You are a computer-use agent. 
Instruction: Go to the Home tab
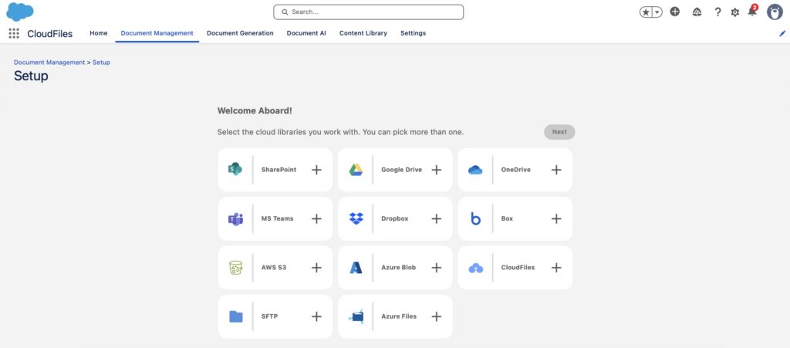click(98, 33)
